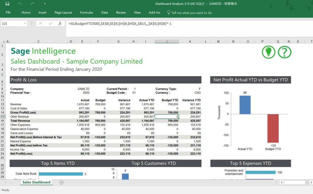Click the Cancel (X) formula bar icon
This screenshot has height=194, width=313.
click(41, 24)
